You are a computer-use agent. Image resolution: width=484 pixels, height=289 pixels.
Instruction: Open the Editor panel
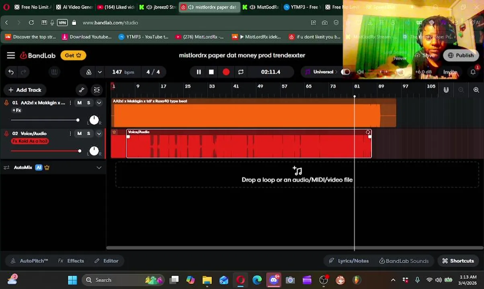[x=107, y=261]
